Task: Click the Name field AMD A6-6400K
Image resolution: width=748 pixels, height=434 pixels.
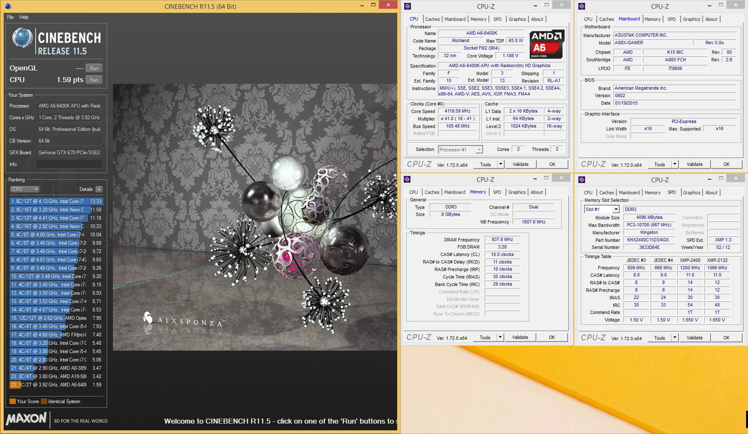Action: 482,33
